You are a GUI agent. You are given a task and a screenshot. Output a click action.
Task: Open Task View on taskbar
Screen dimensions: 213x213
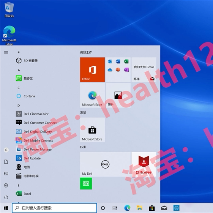pyautogui.click(x=115, y=208)
